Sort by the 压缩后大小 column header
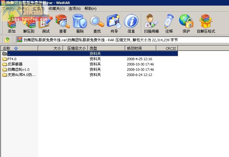The image size is (229, 157). (x=76, y=48)
